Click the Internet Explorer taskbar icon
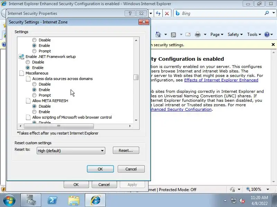Image resolution: width=277 pixels, height=207 pixels. coord(96,200)
